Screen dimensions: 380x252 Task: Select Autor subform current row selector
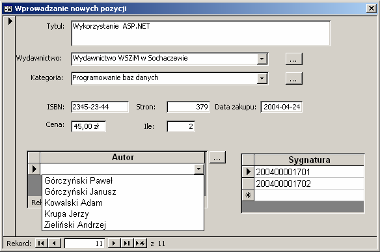pyautogui.click(x=34, y=169)
